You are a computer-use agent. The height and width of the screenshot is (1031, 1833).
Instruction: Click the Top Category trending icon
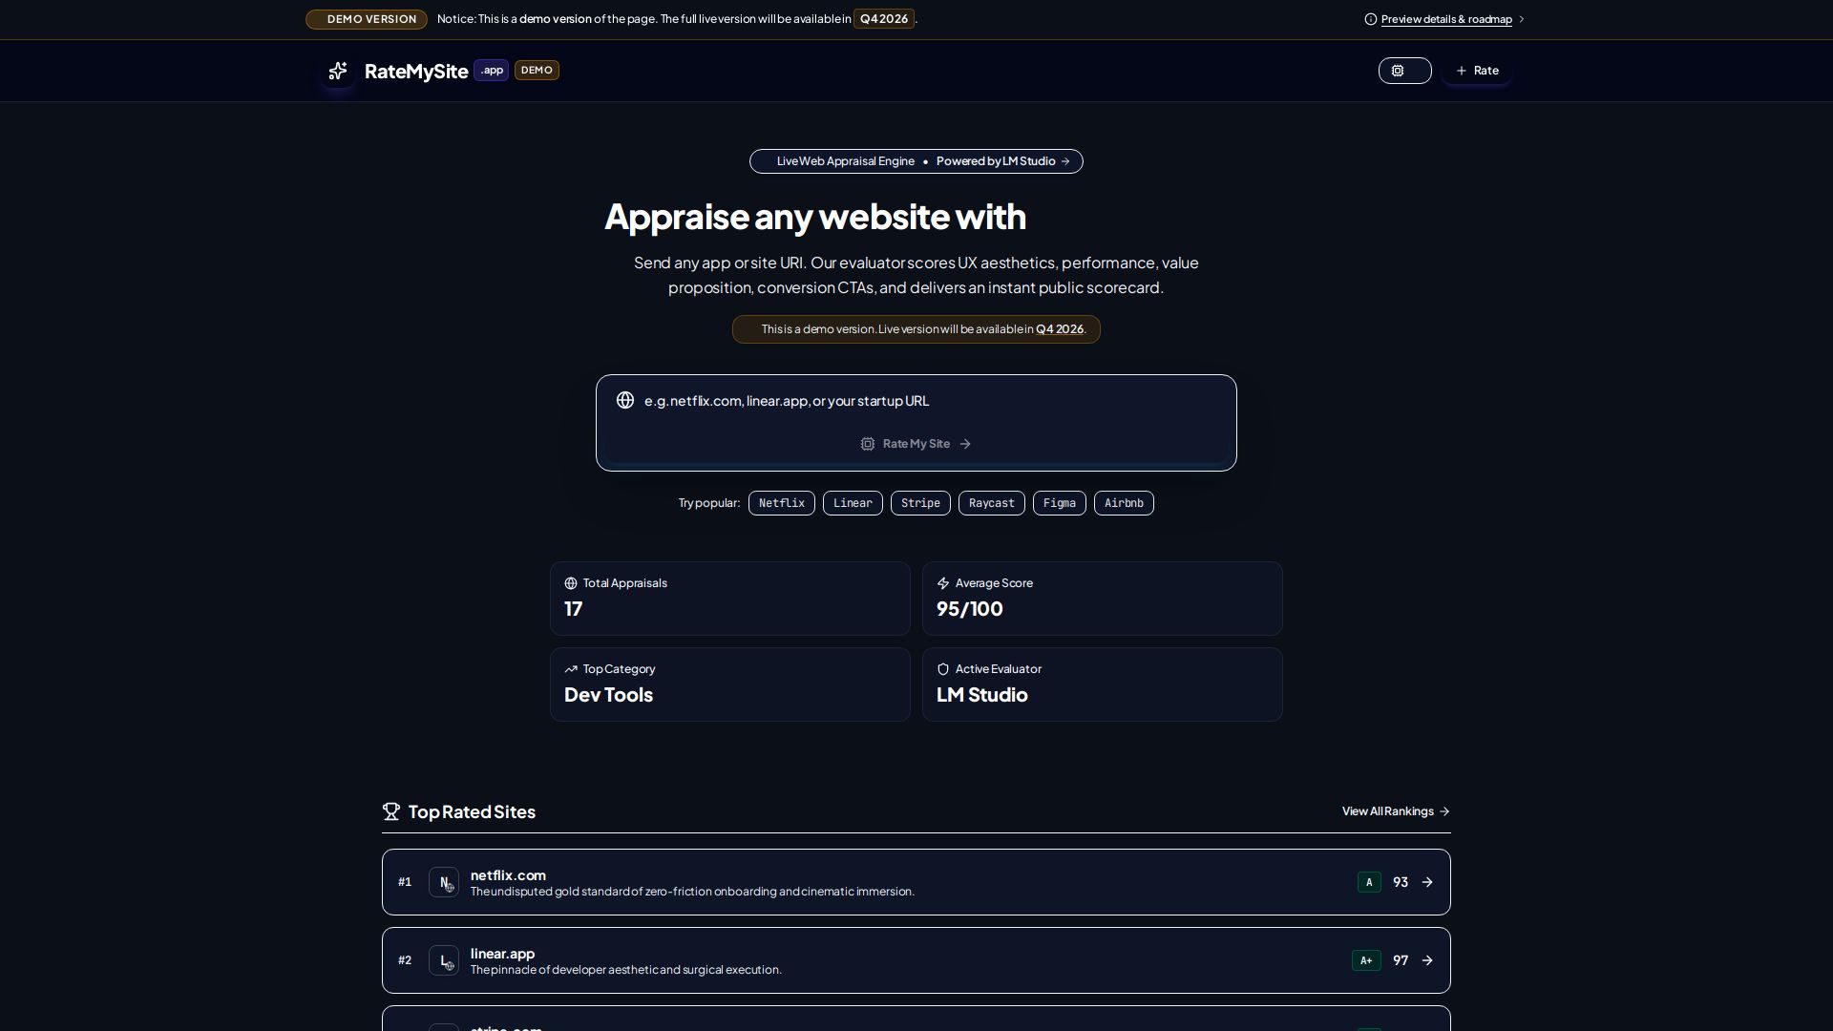(x=571, y=669)
